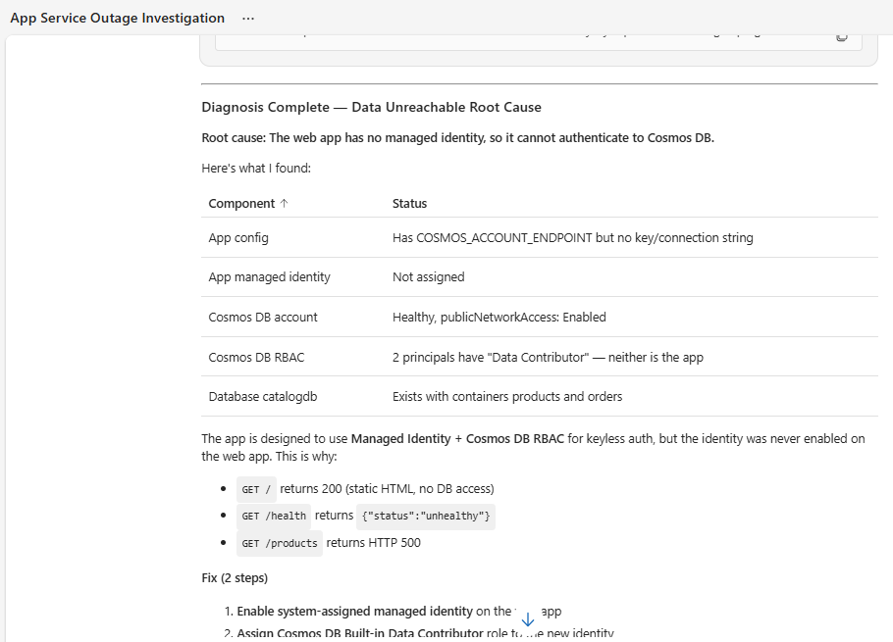Select the 'Database catalogdb' cell

point(263,396)
